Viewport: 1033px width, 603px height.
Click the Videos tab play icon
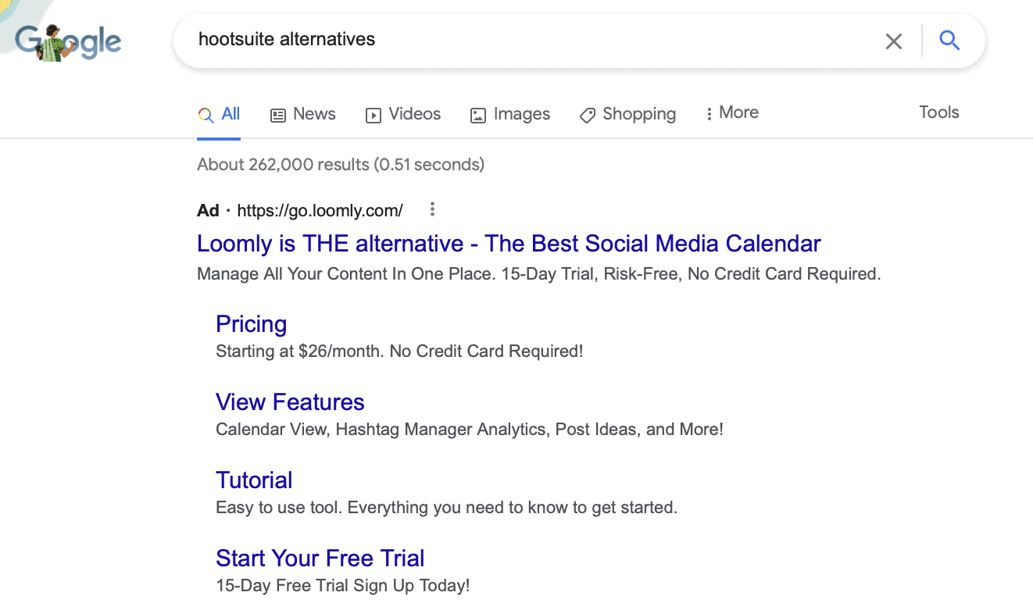(374, 115)
